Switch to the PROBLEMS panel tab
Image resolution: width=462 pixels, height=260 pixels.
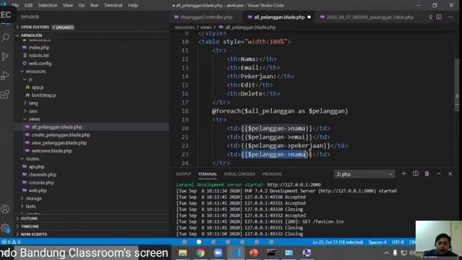(272, 174)
